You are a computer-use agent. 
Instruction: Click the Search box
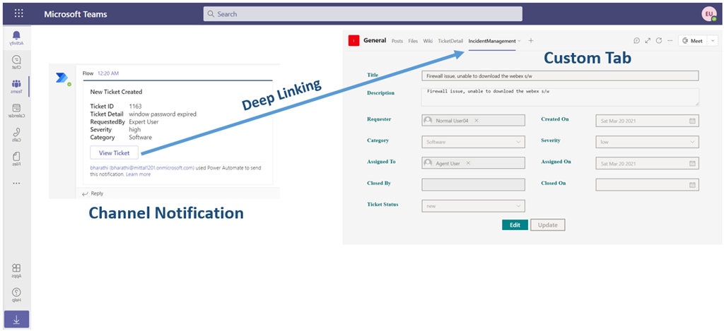click(x=363, y=14)
